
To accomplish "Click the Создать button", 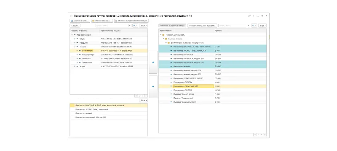I will (x=75, y=26).
